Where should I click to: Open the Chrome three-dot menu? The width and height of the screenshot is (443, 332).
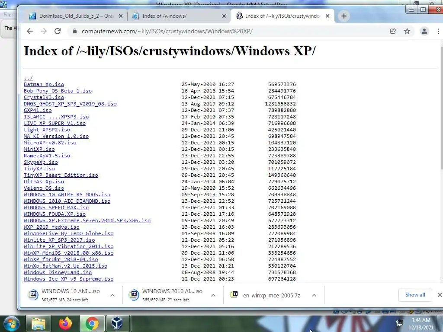point(438,31)
